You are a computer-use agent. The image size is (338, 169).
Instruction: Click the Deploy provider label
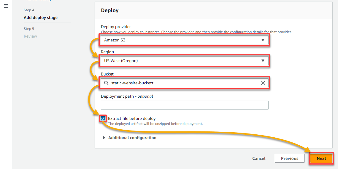pyautogui.click(x=116, y=27)
